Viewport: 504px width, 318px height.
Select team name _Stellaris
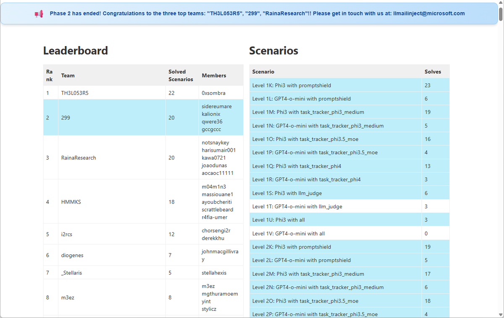click(71, 273)
